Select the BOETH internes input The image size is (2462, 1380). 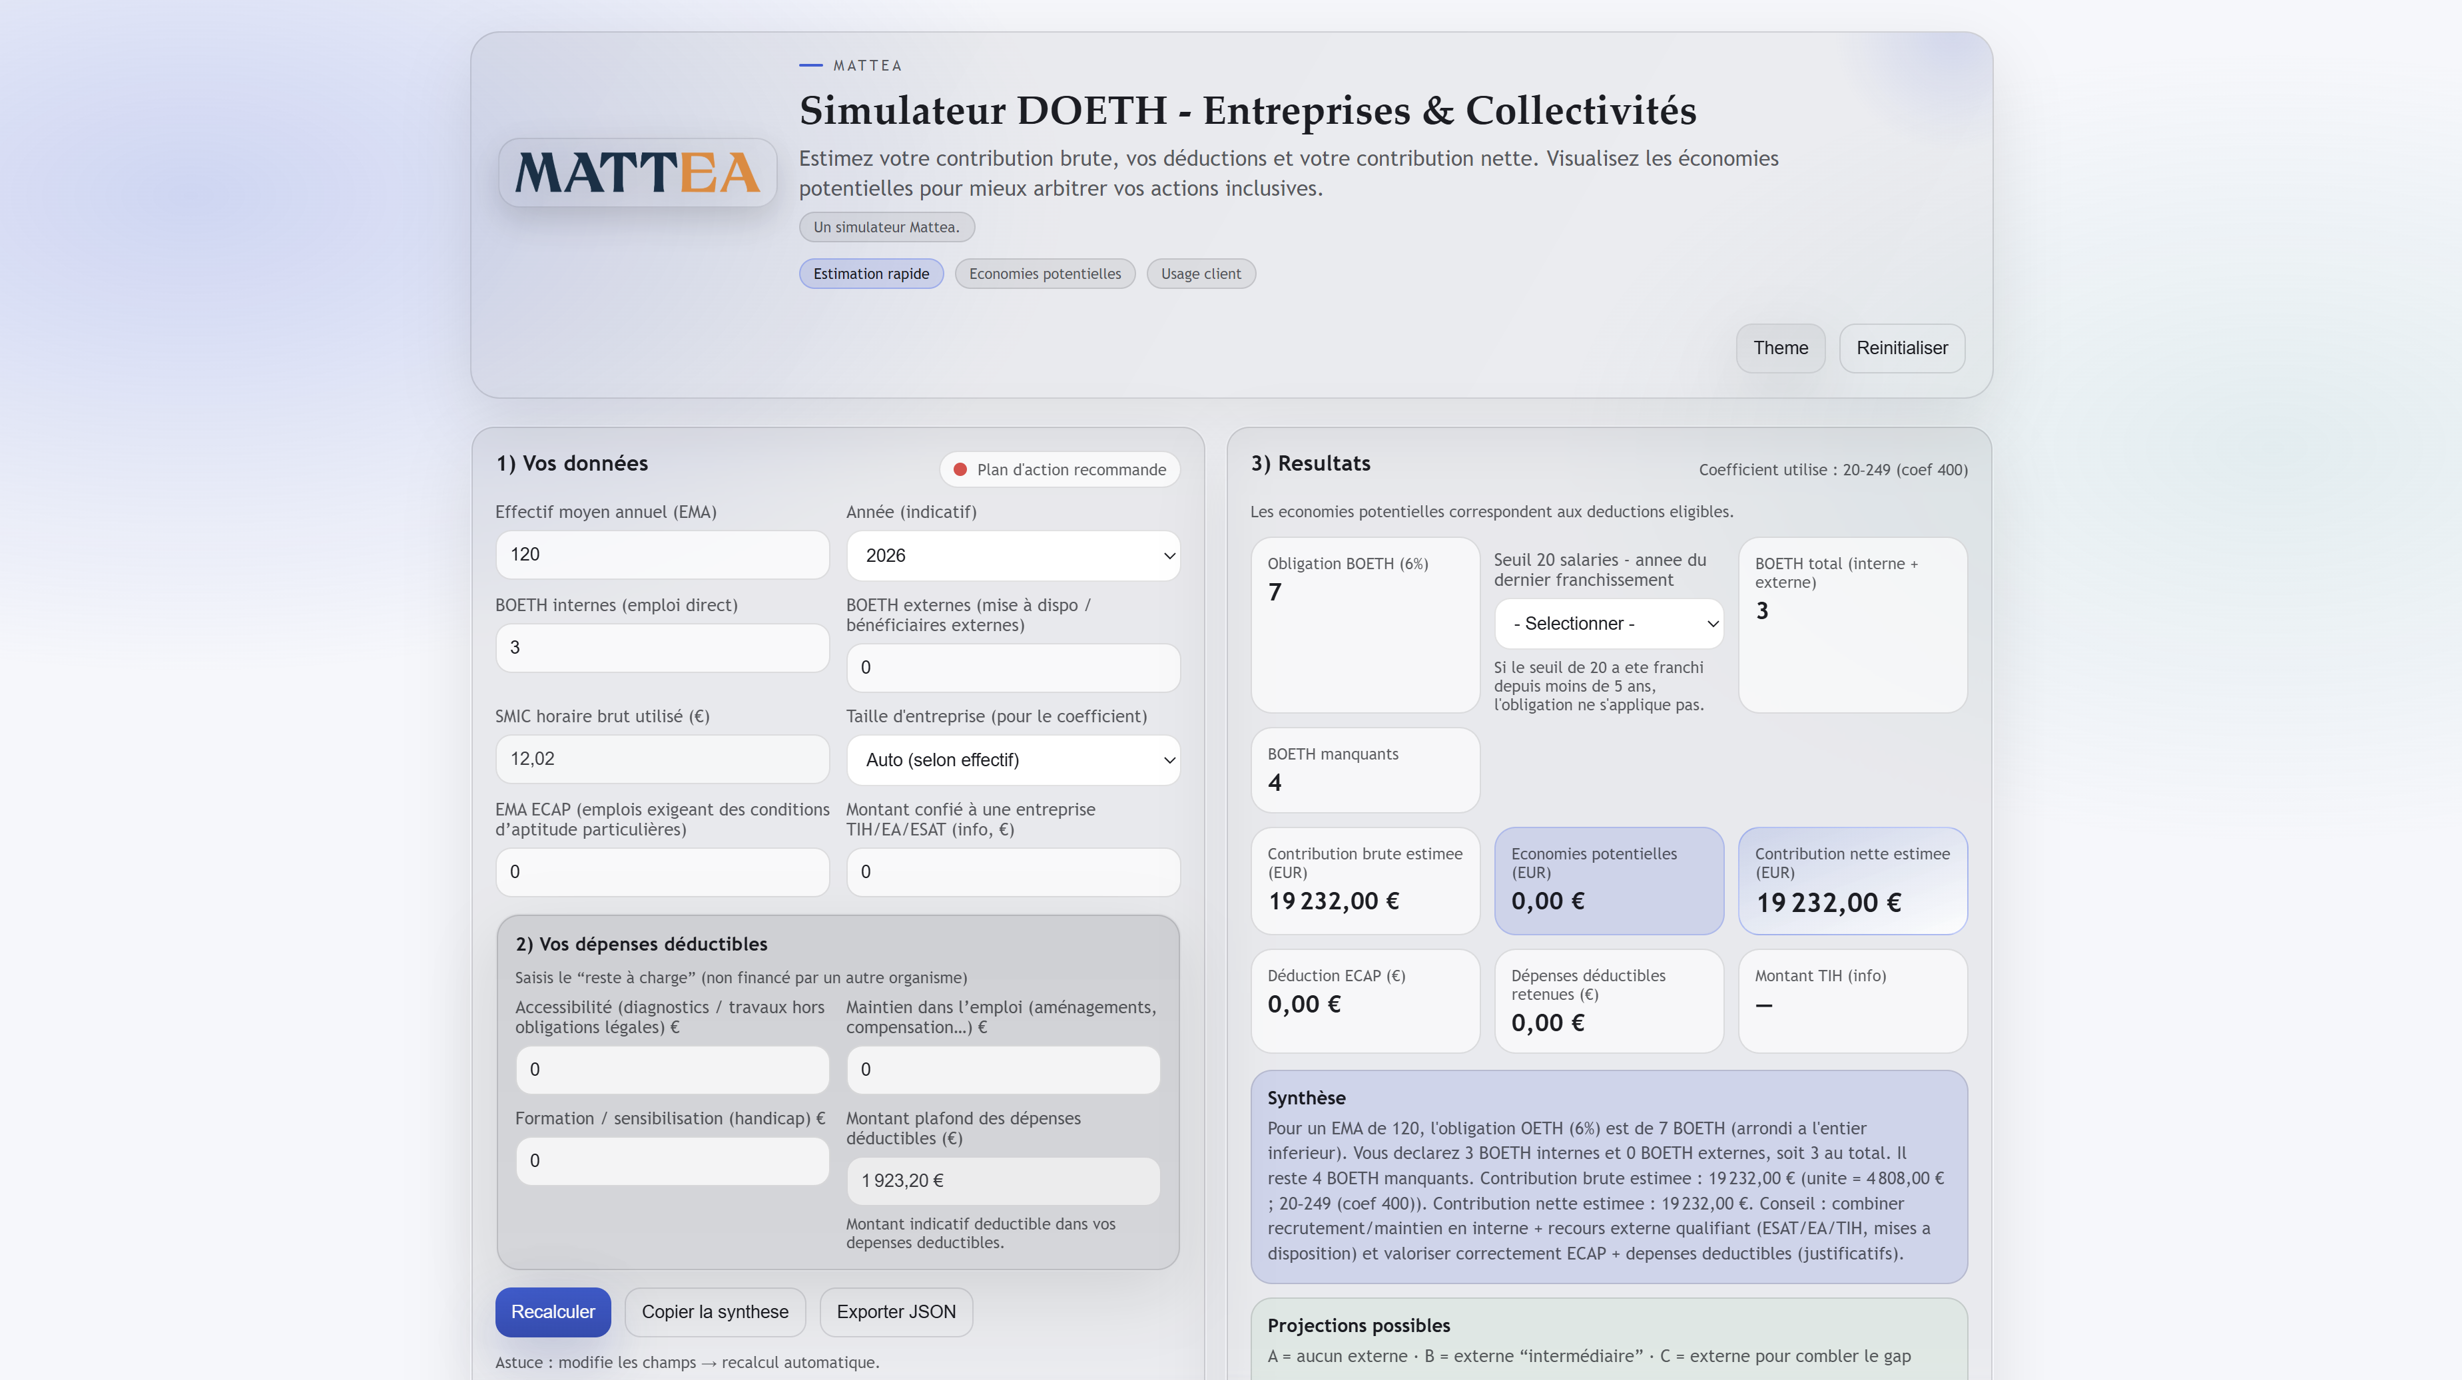[661, 647]
